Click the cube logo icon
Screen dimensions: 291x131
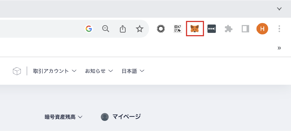coord(17,71)
